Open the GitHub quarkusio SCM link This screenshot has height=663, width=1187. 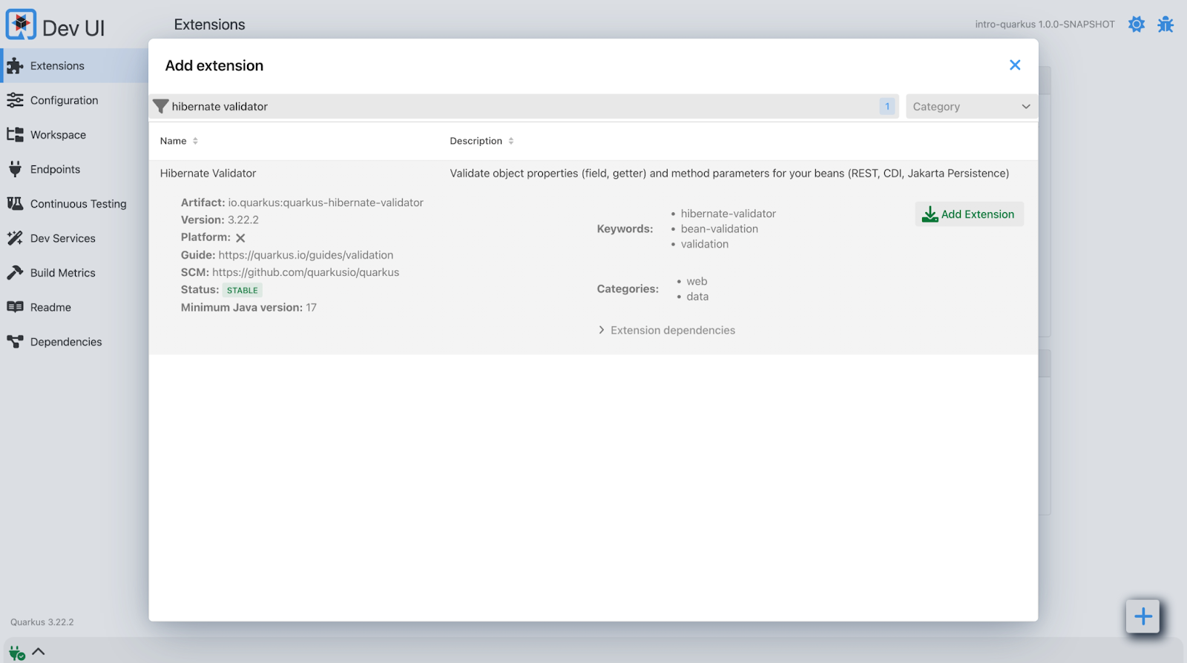[x=306, y=272]
